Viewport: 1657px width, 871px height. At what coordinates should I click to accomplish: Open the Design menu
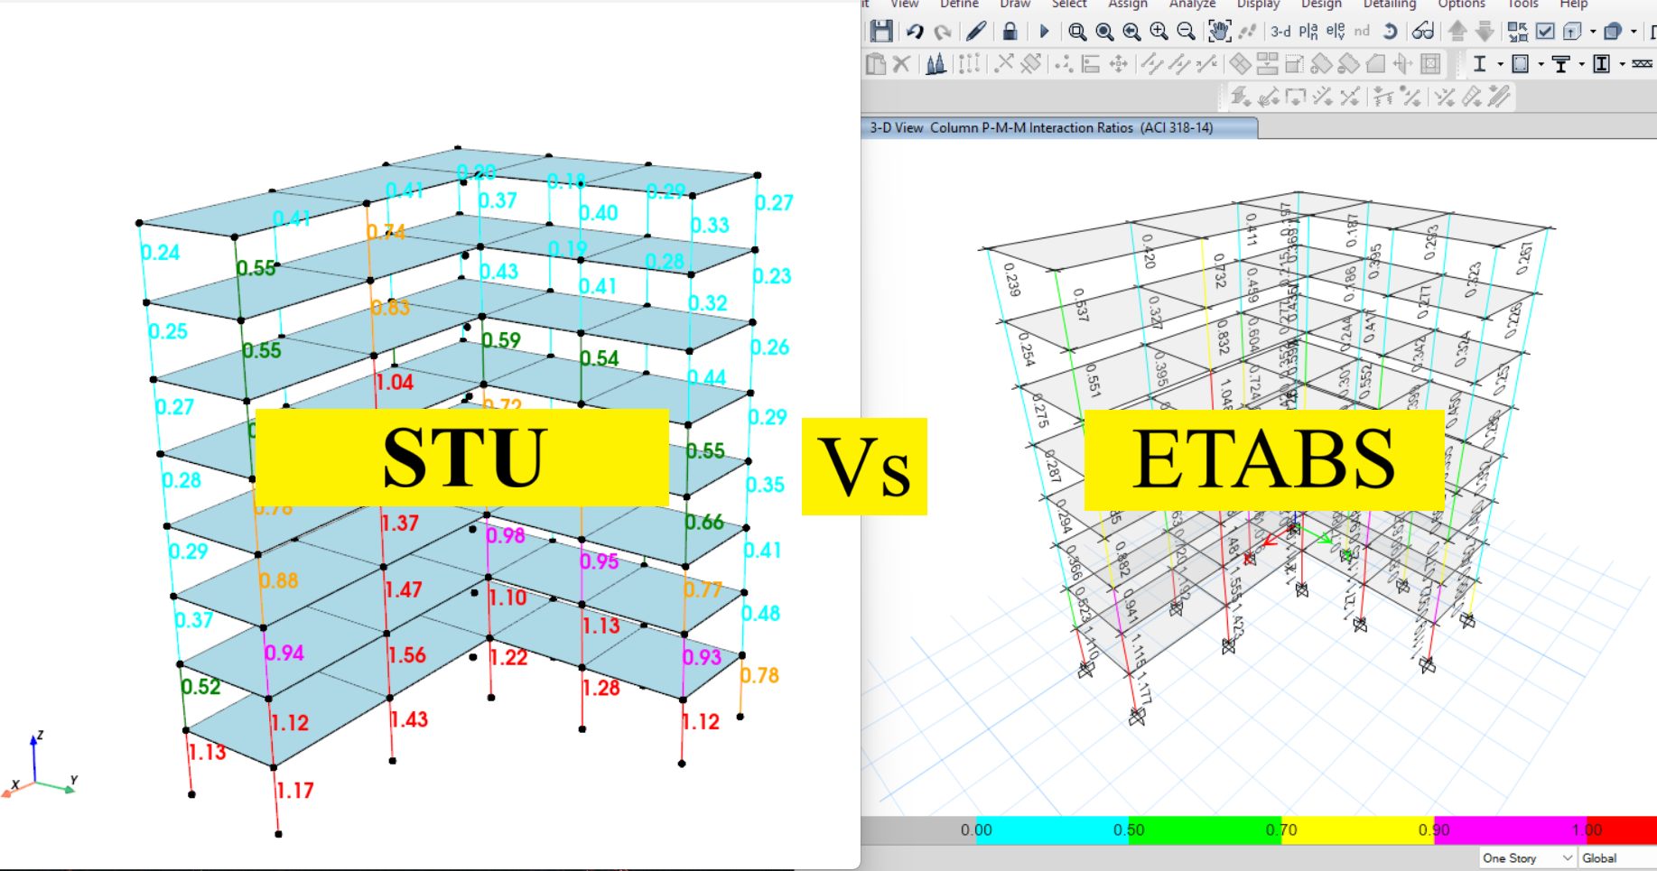tap(1321, 5)
